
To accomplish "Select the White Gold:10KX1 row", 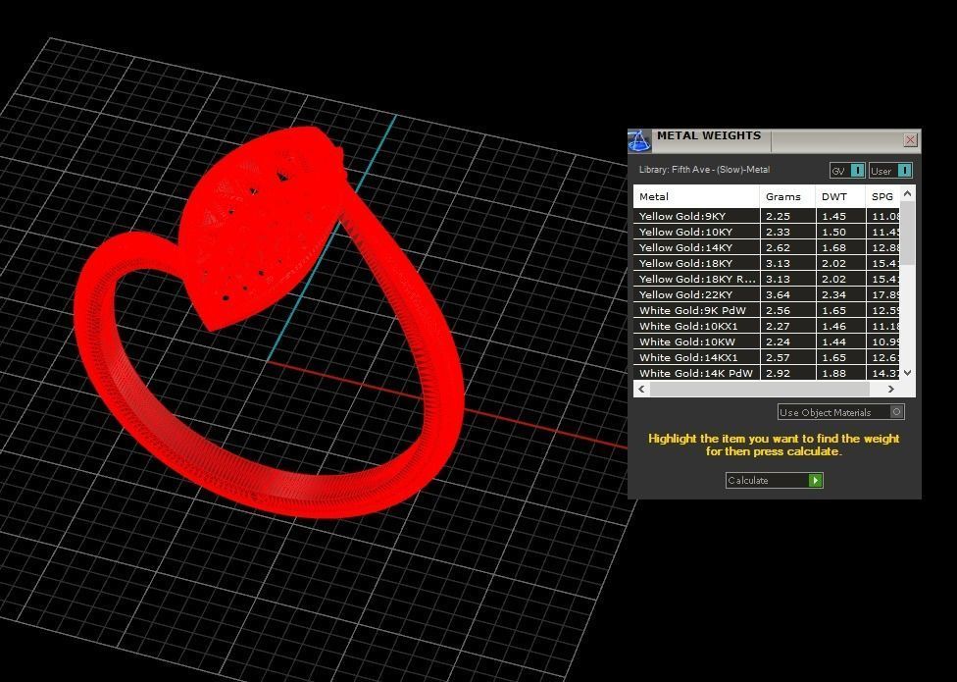I will point(767,326).
